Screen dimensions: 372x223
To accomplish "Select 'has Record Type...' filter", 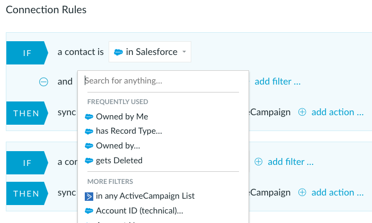I will tap(129, 131).
